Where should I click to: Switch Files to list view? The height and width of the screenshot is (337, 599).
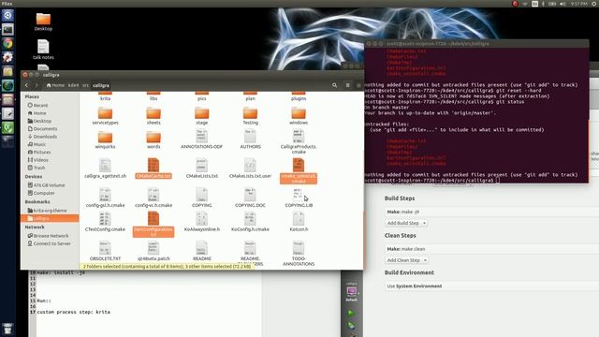tap(347, 85)
